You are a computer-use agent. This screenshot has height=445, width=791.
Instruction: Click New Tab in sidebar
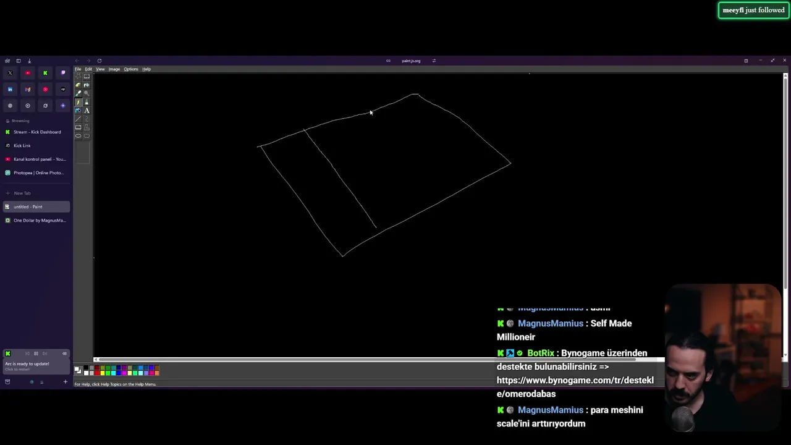[x=36, y=193]
